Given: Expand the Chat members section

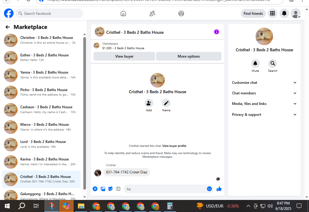Looking at the screenshot, I should pyautogui.click(x=264, y=93).
